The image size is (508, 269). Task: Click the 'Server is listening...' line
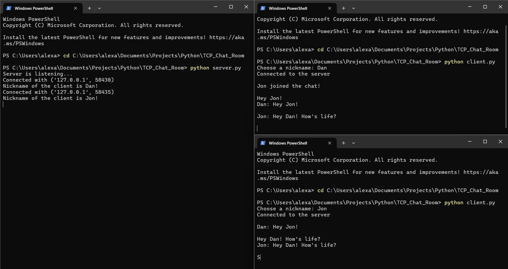tap(38, 74)
